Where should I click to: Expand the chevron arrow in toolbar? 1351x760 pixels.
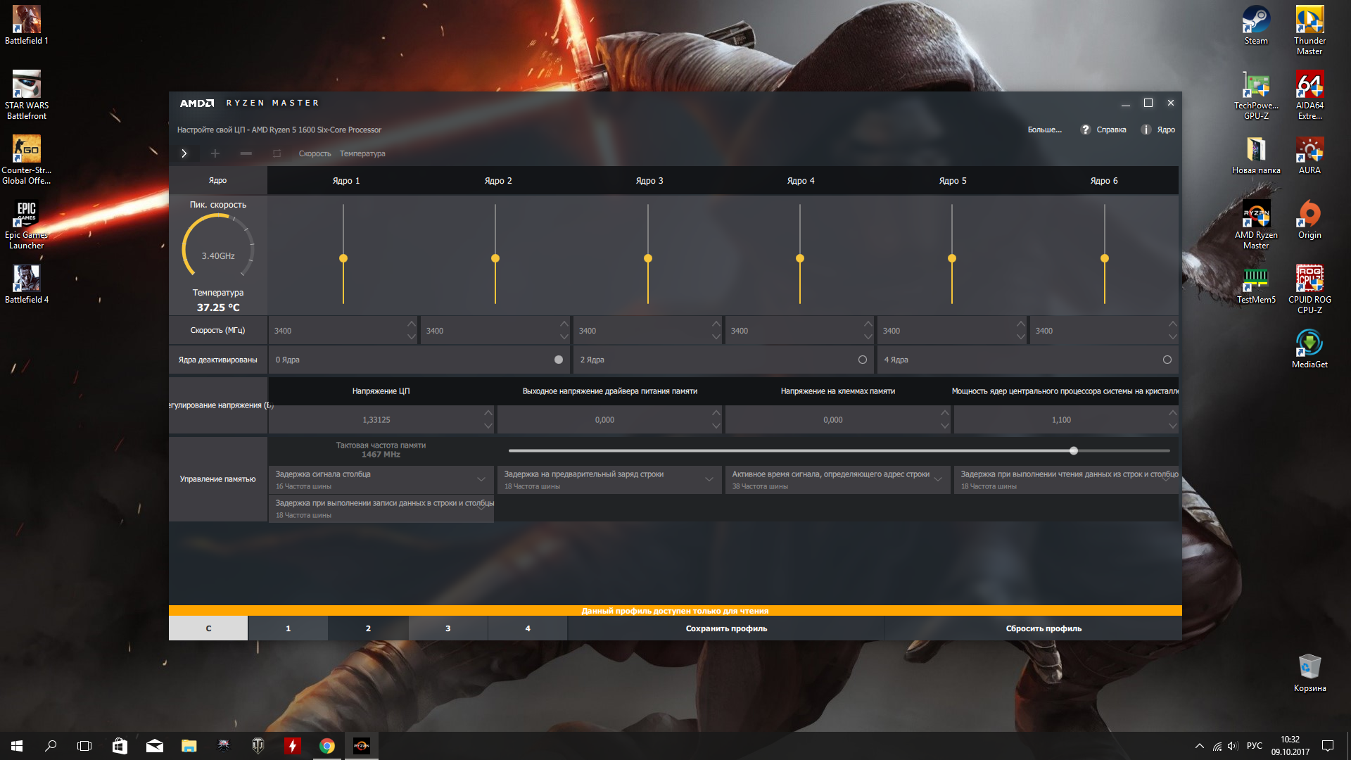coord(184,153)
